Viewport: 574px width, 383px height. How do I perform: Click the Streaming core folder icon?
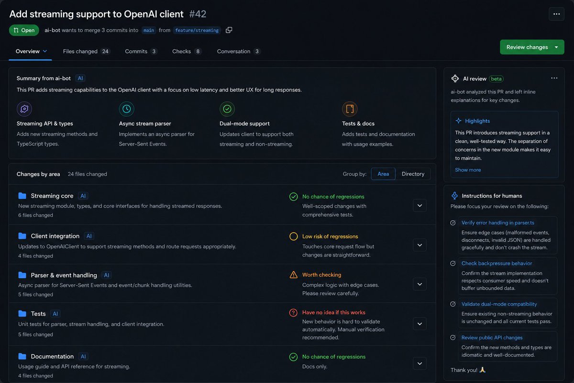pos(22,196)
